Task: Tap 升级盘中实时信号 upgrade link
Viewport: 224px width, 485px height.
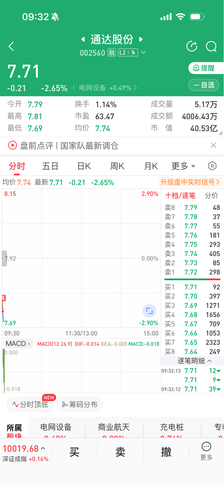Action: pyautogui.click(x=190, y=182)
